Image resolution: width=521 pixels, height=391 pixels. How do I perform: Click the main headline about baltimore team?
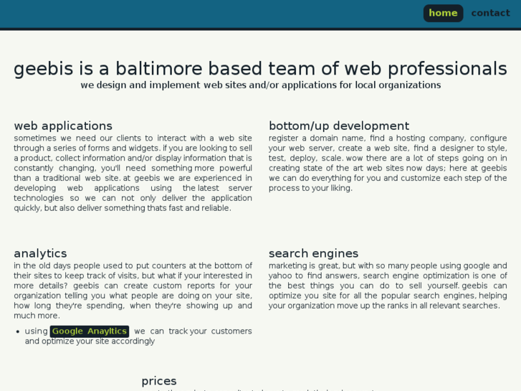coord(261,69)
